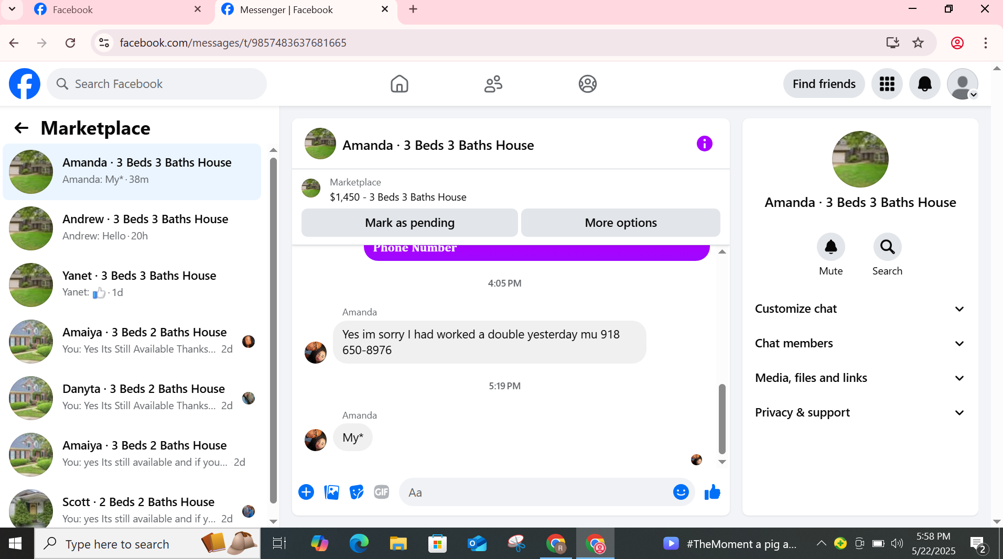The height and width of the screenshot is (559, 1003).
Task: Click Amanda's profile picture beside the My* message
Action: (316, 440)
